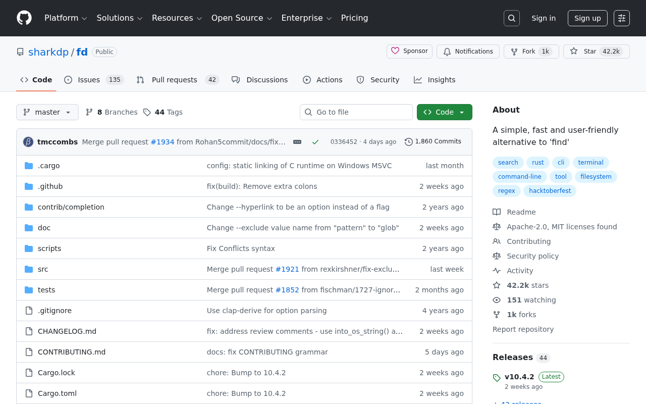The height and width of the screenshot is (404, 646).
Task: Open the command palette icon
Action: click(x=621, y=18)
